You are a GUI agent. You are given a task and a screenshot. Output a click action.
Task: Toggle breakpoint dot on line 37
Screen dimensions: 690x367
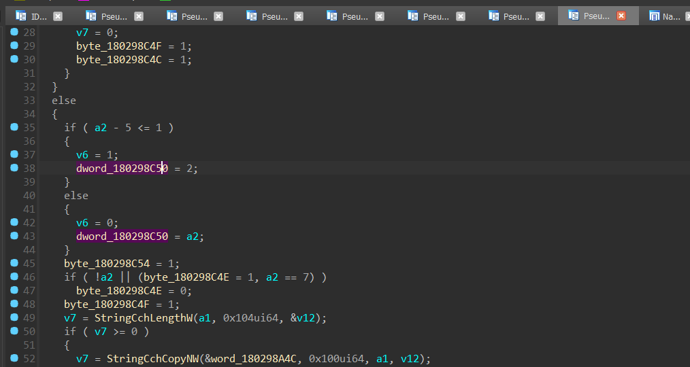pyautogui.click(x=14, y=154)
